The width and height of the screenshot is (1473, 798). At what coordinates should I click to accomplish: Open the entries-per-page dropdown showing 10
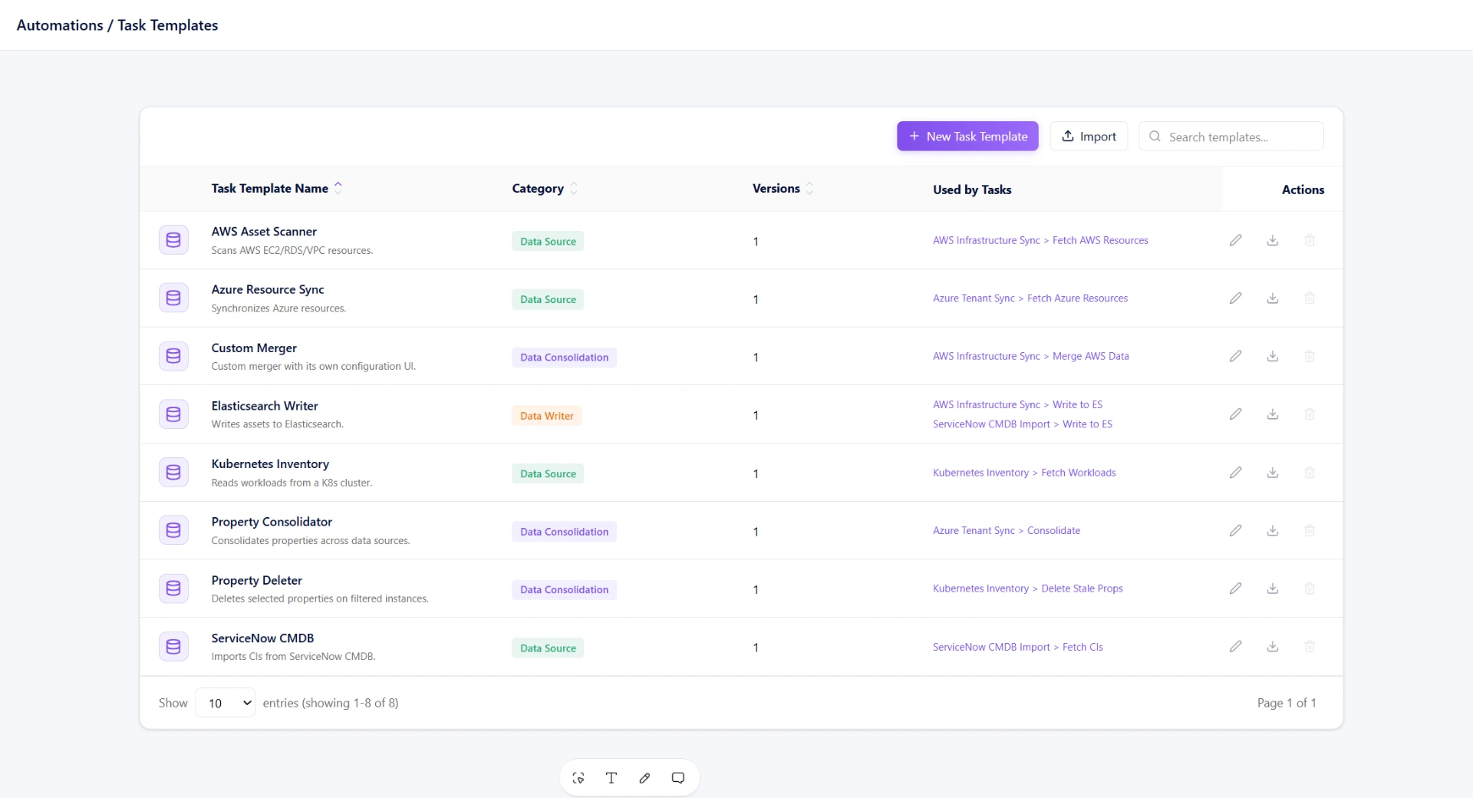coord(226,703)
